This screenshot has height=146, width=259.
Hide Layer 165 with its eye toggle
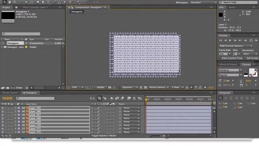pyautogui.click(x=2, y=108)
